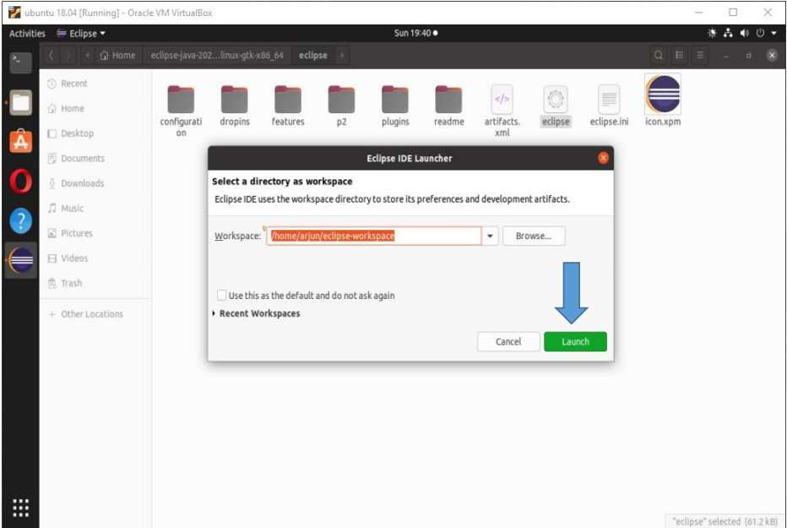The image size is (787, 528).
Task: Show applications grid
Action: 20,508
